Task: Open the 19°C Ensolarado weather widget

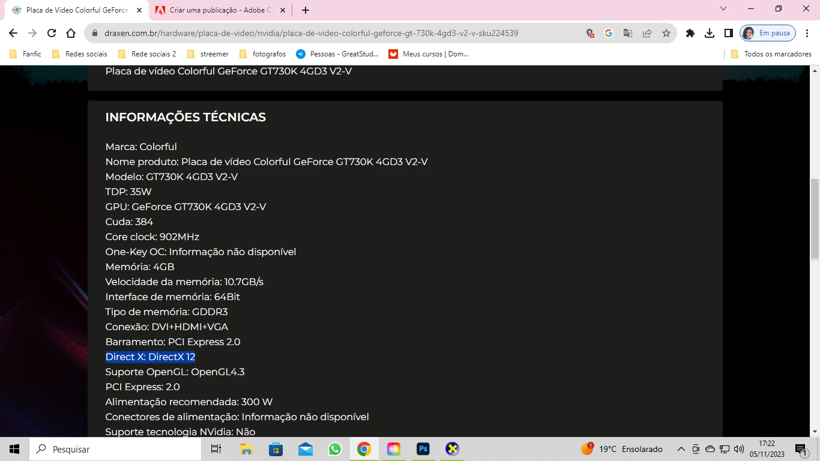Action: pos(622,449)
